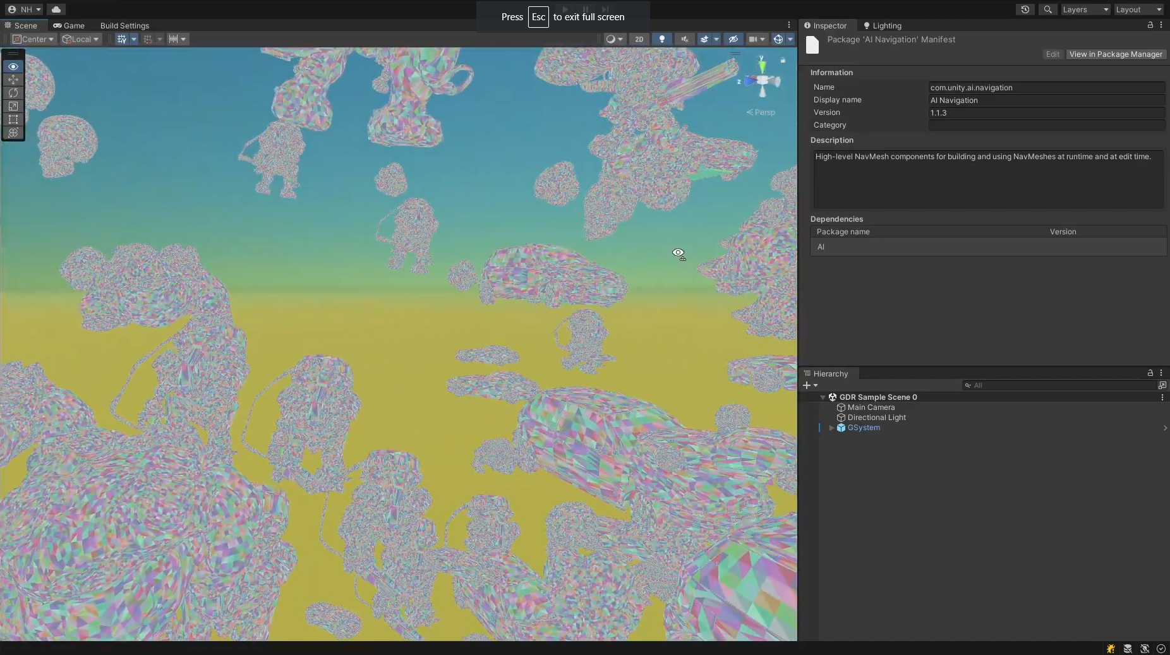Image resolution: width=1170 pixels, height=655 pixels.
Task: Open the Undo History clock icon
Action: coord(1025,9)
